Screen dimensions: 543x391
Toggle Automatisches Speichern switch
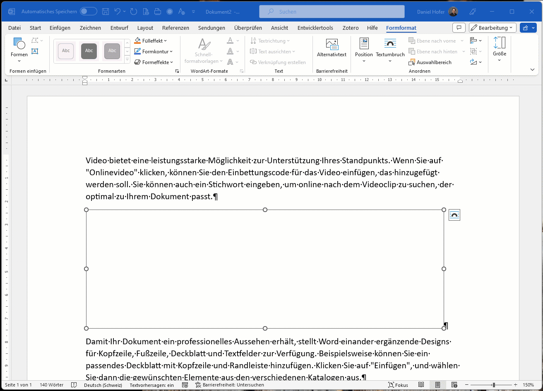[88, 12]
